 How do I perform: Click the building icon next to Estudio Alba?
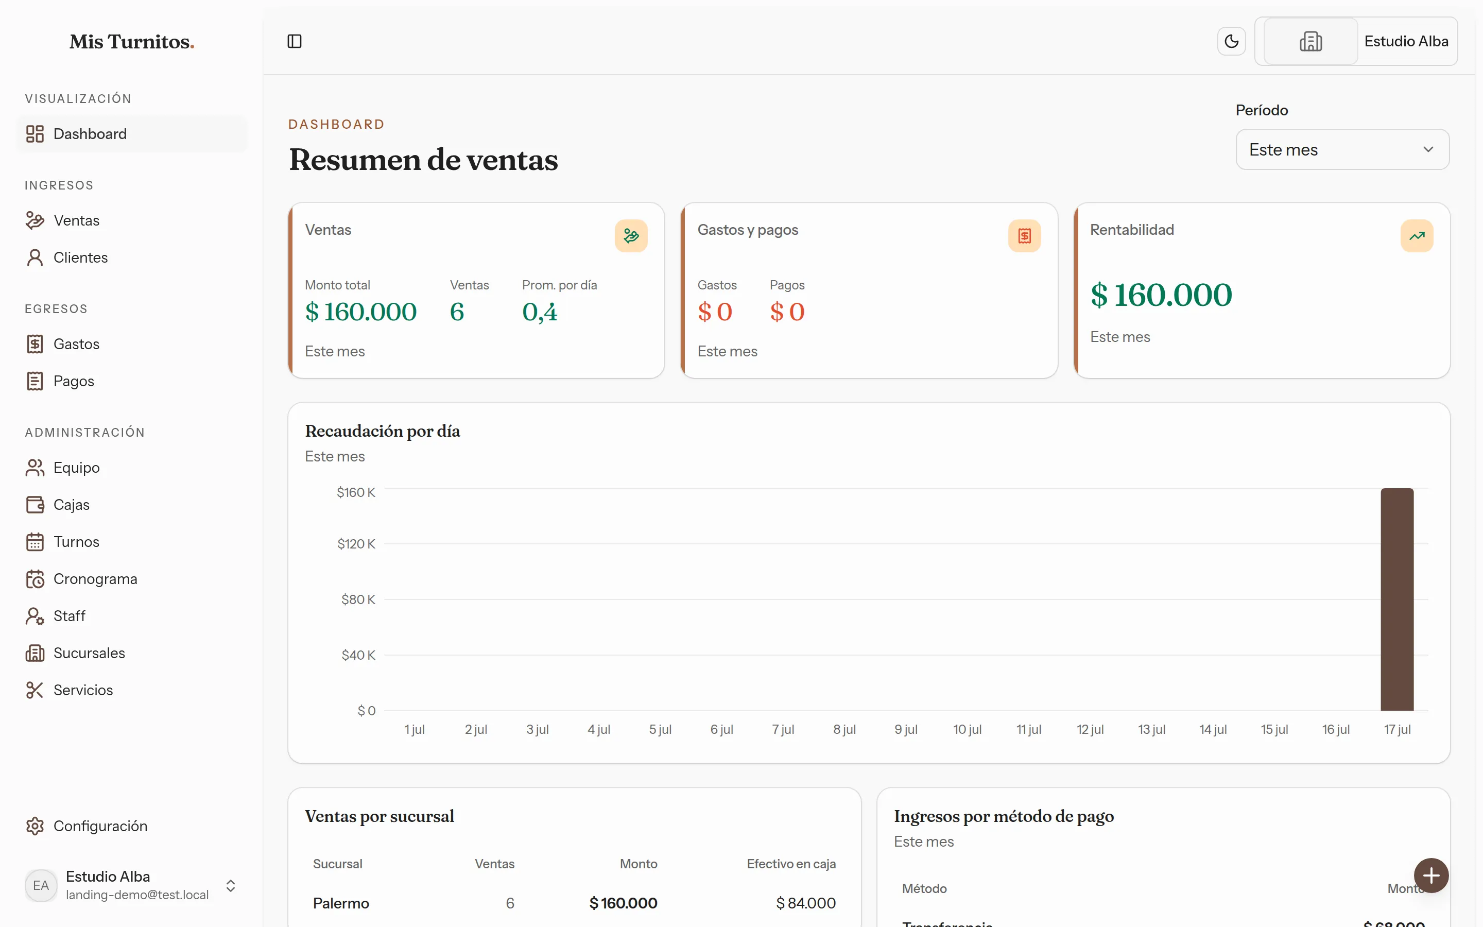(1311, 41)
